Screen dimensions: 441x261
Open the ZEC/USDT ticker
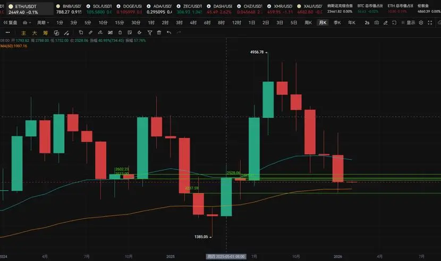point(189,9)
